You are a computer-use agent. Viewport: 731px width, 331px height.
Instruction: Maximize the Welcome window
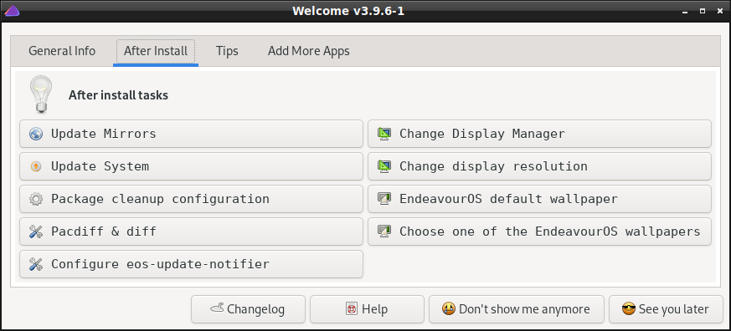(703, 11)
